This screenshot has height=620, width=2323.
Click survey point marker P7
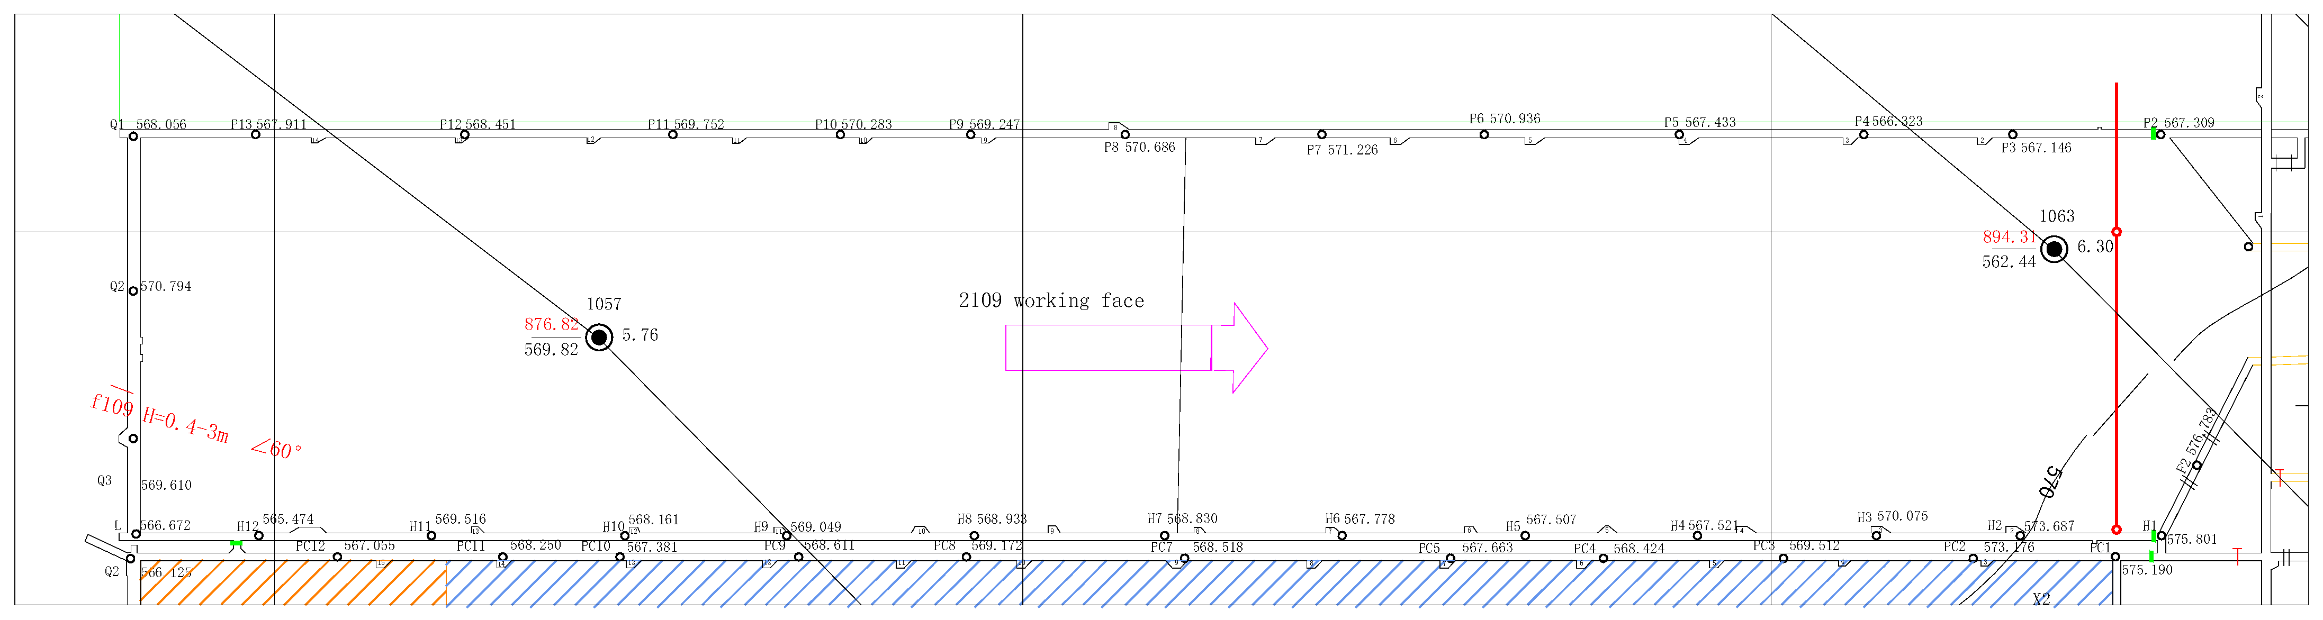[x=1321, y=134]
